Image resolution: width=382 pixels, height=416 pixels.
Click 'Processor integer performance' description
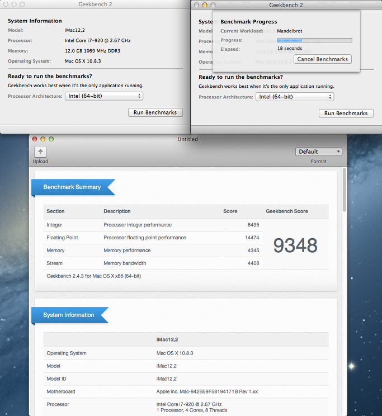[138, 225]
